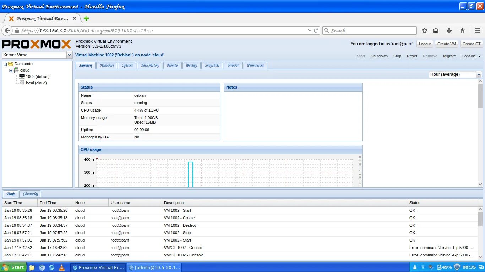Screen dimensions: 485x272
Task: Click Shutdown for the virtual machine
Action: tap(379, 56)
